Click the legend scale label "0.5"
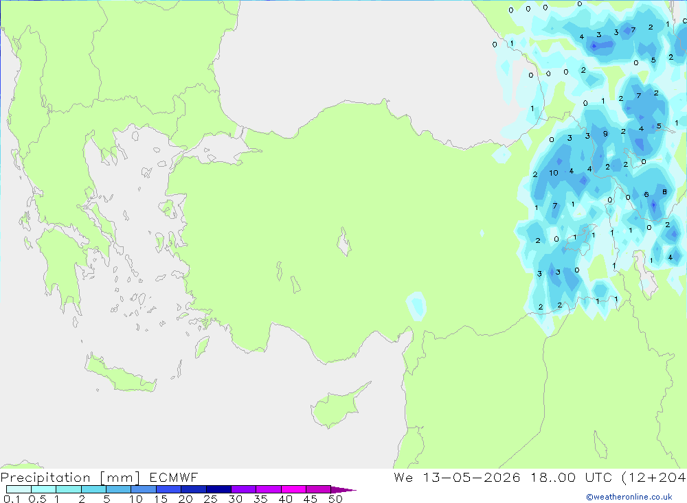Screen dimensions: 687x503 pyautogui.click(x=37, y=499)
